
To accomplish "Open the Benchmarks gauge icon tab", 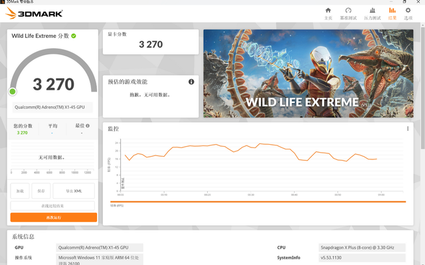I will pyautogui.click(x=348, y=11).
